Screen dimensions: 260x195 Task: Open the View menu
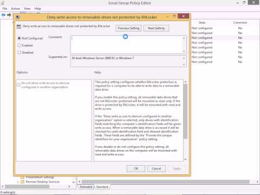coord(27,9)
